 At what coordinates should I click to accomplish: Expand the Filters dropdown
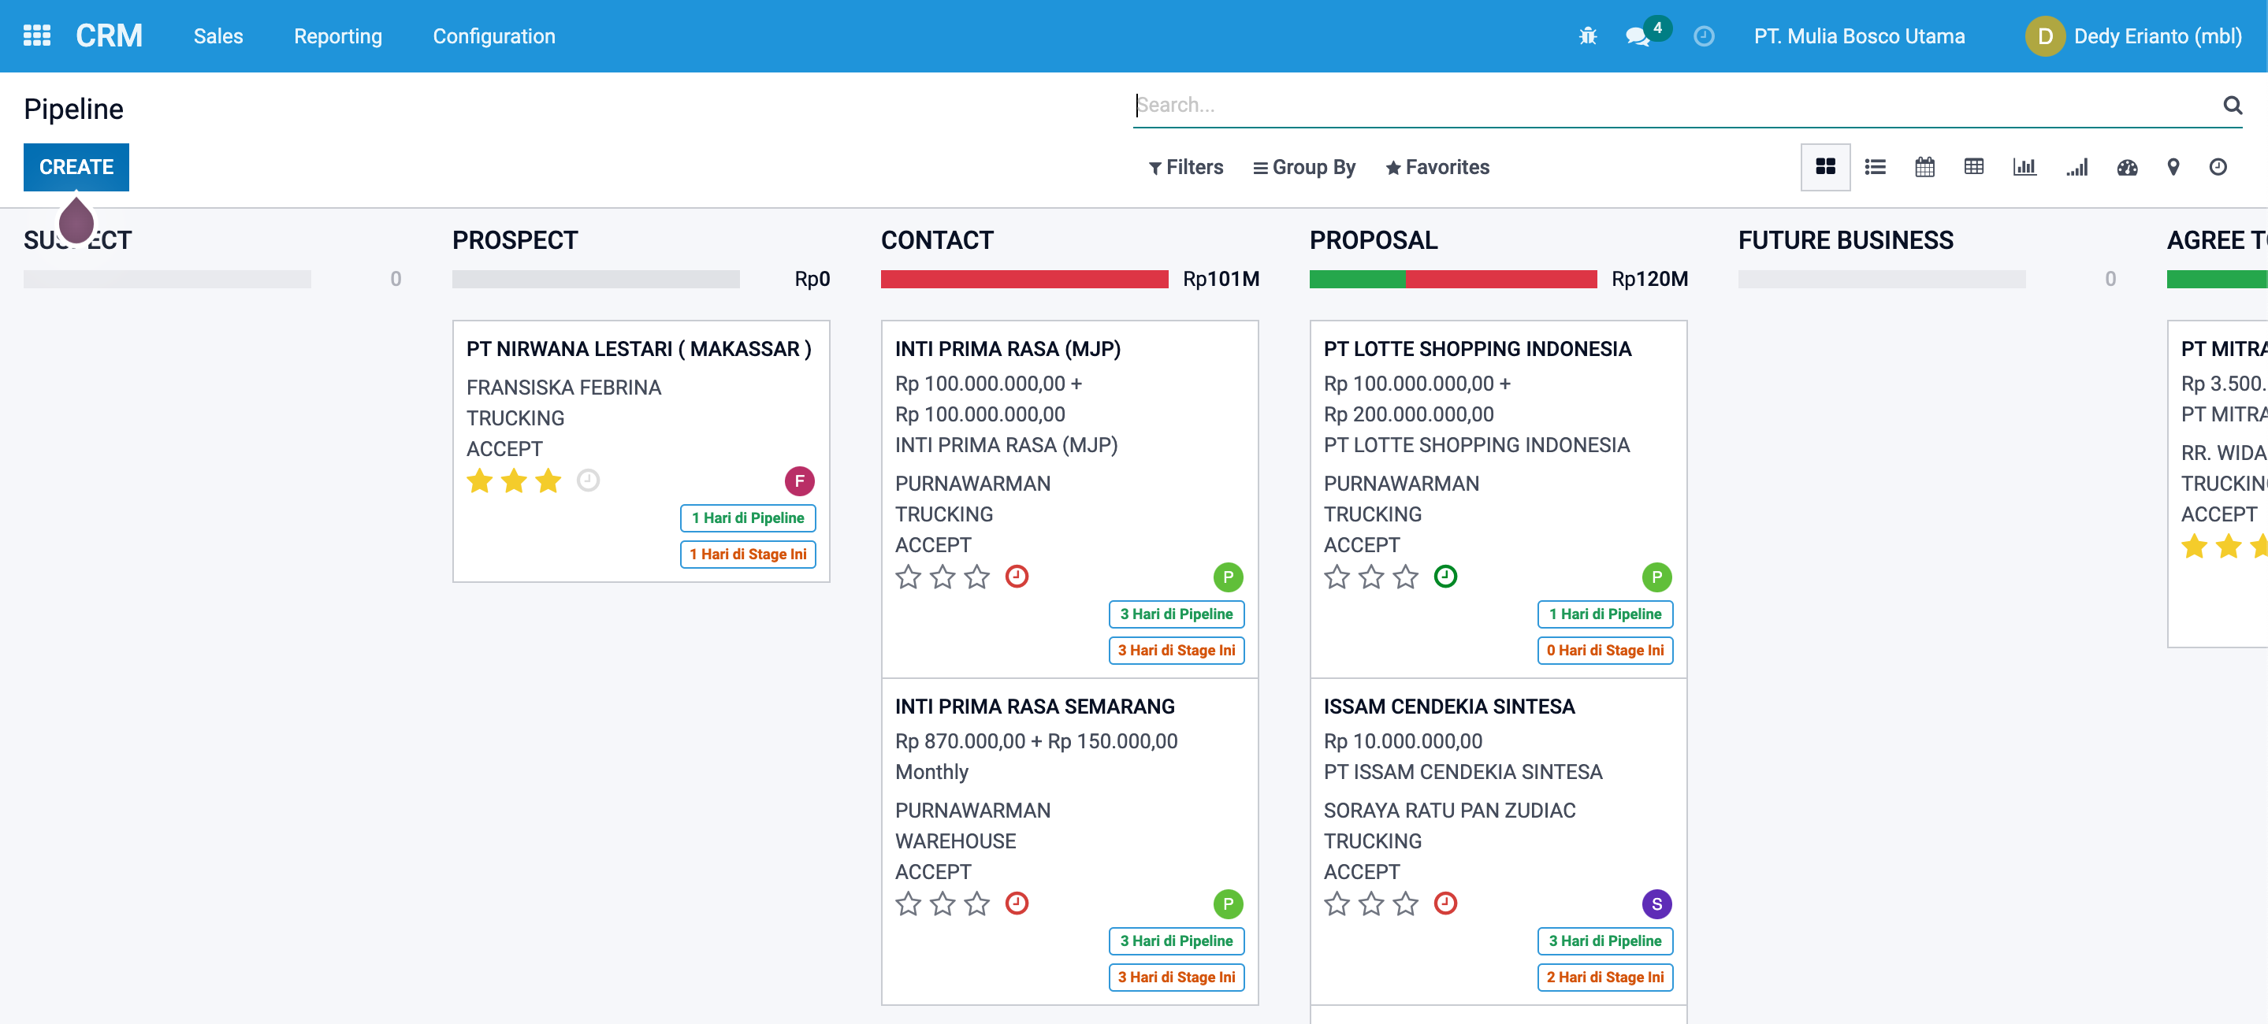[x=1186, y=167]
